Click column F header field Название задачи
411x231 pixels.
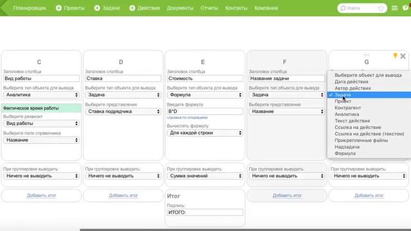point(287,78)
